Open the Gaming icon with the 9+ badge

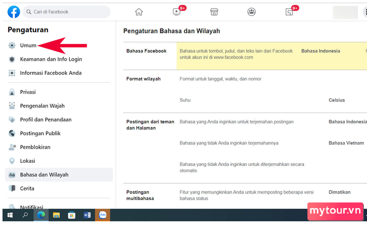(289, 12)
